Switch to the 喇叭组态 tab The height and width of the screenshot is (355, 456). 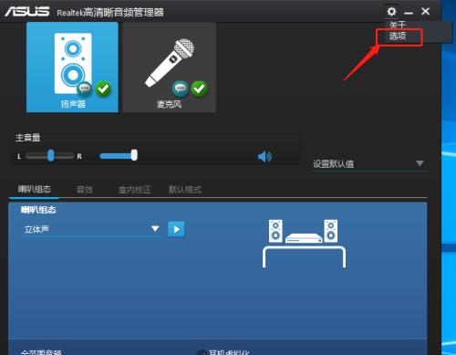34,190
